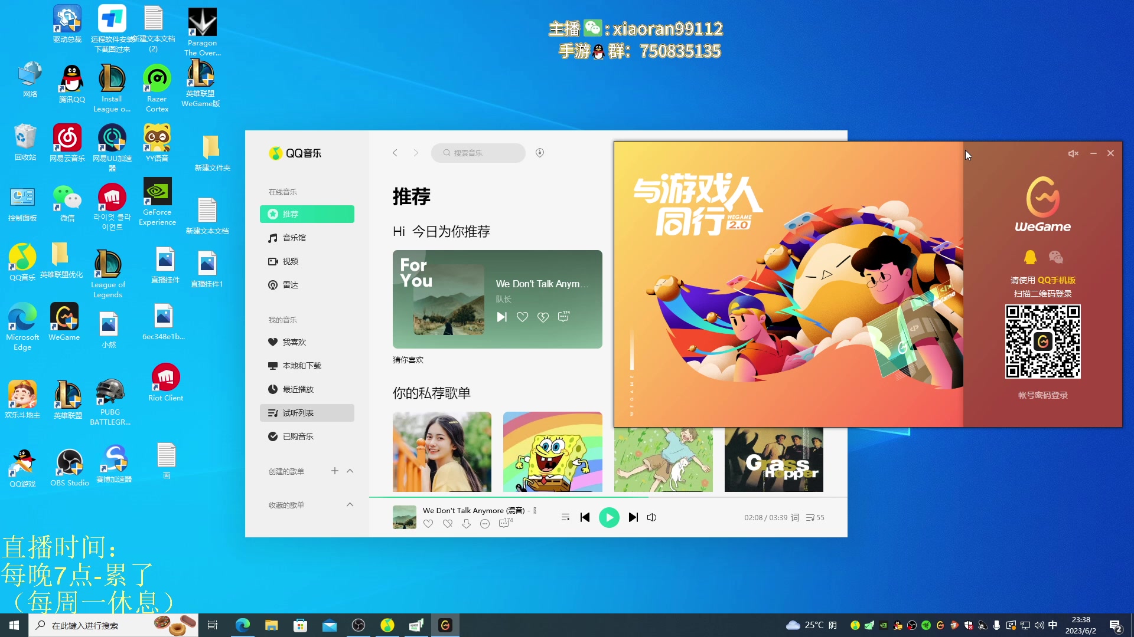Mute the WeGame login window sound
This screenshot has height=637, width=1134.
(x=1073, y=153)
